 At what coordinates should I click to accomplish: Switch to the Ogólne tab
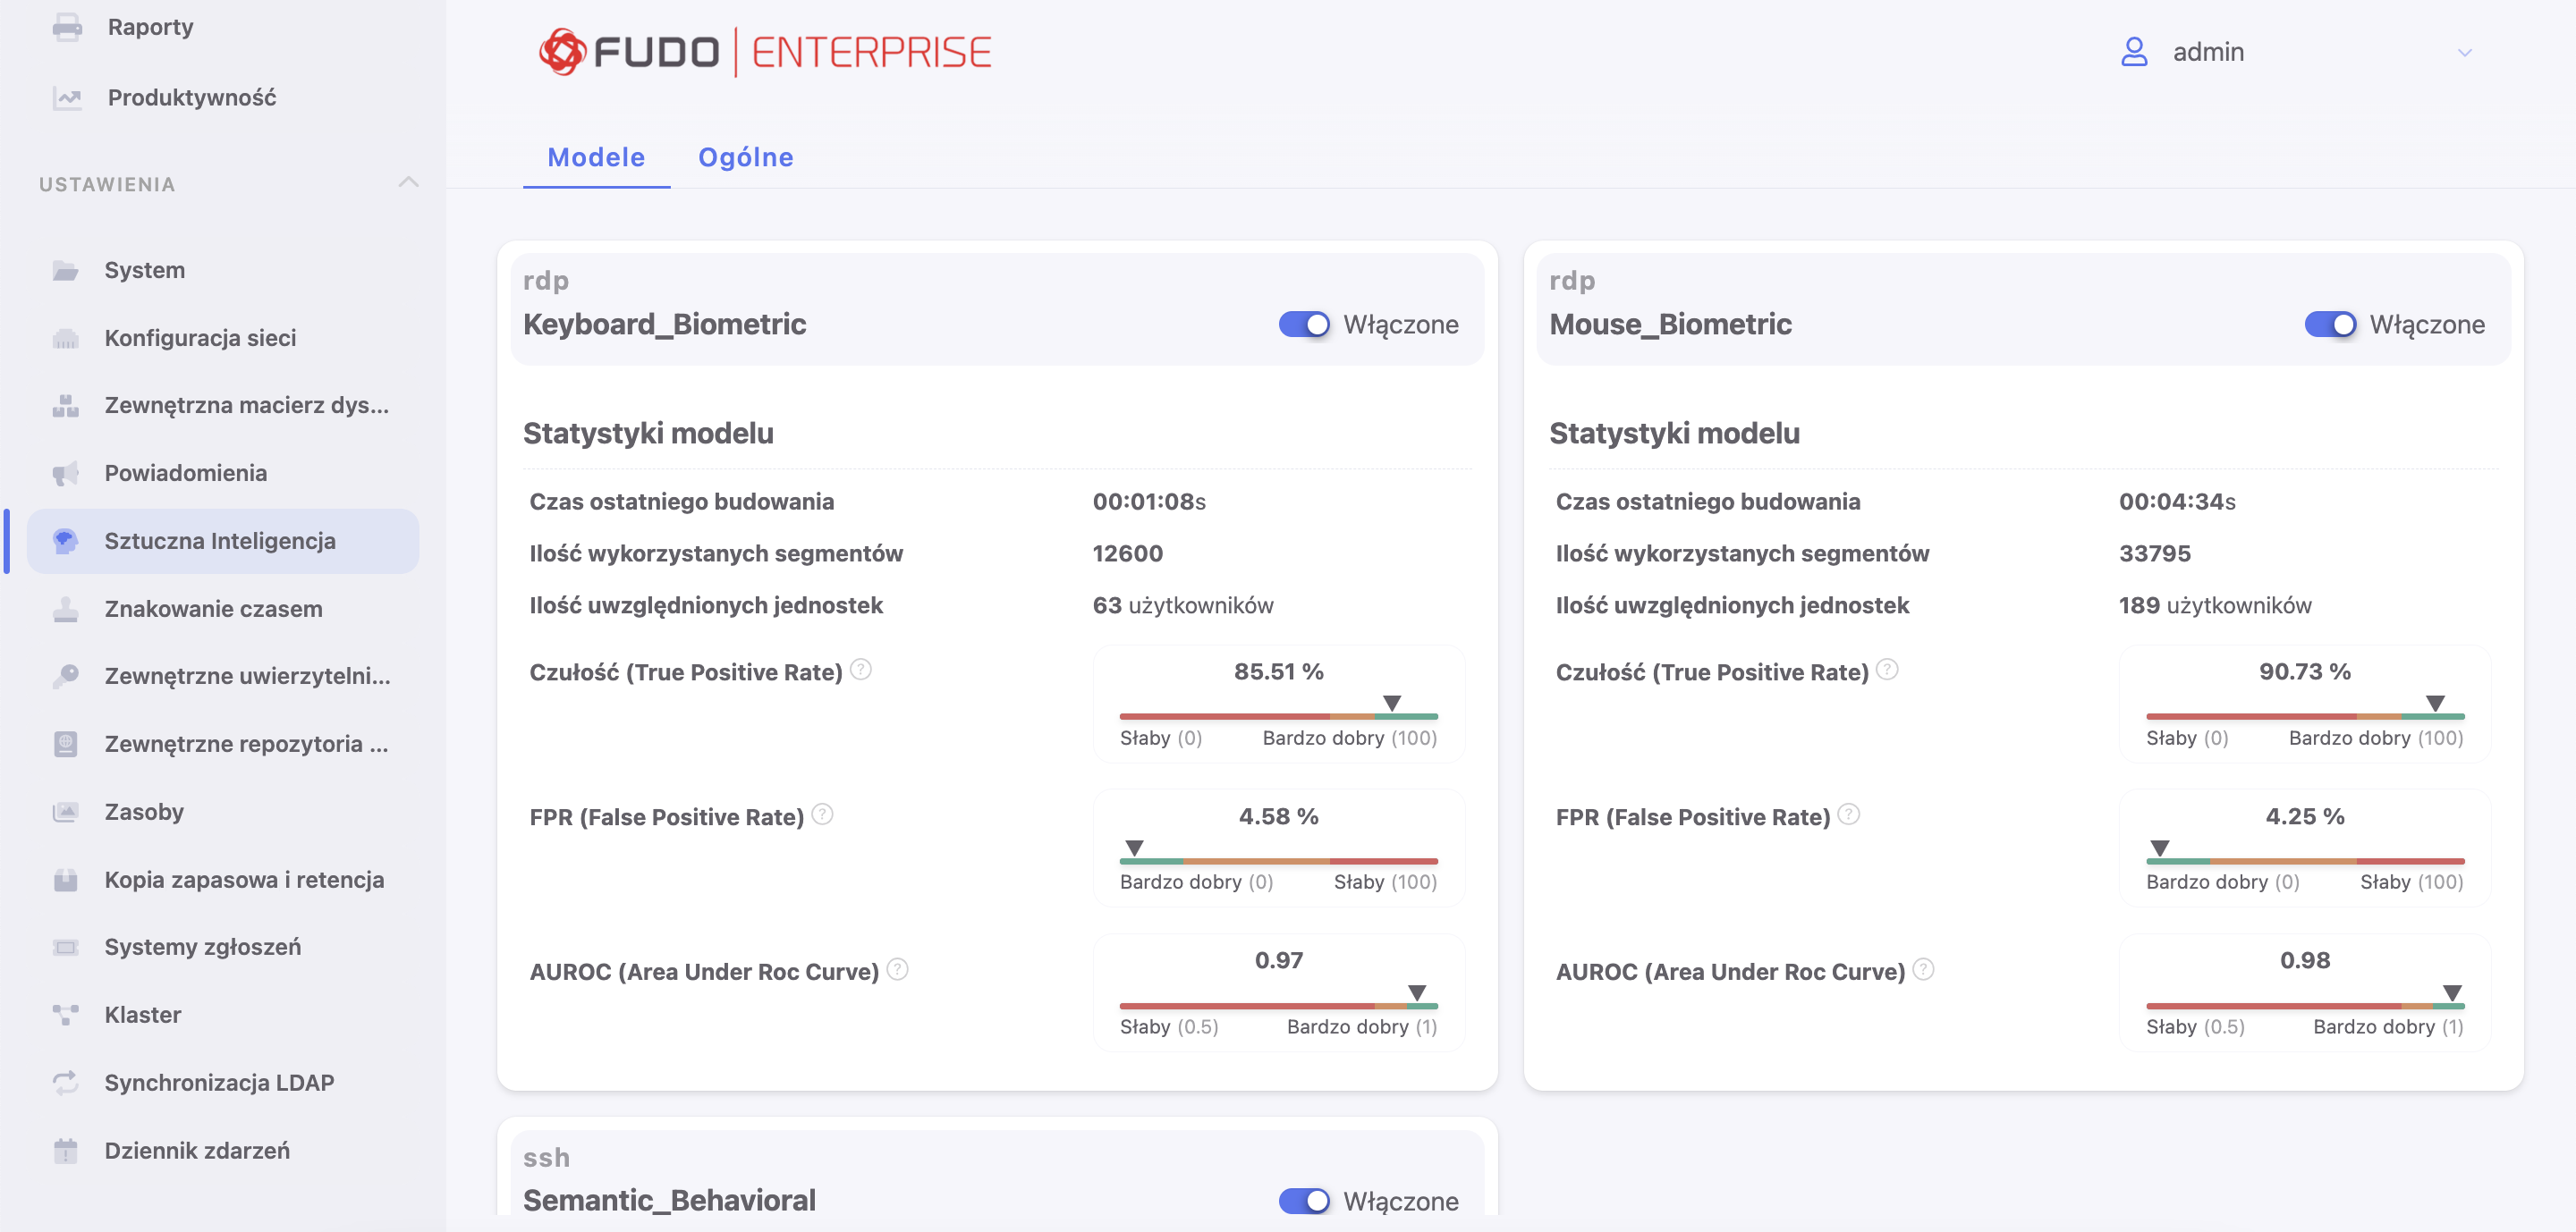click(x=745, y=156)
